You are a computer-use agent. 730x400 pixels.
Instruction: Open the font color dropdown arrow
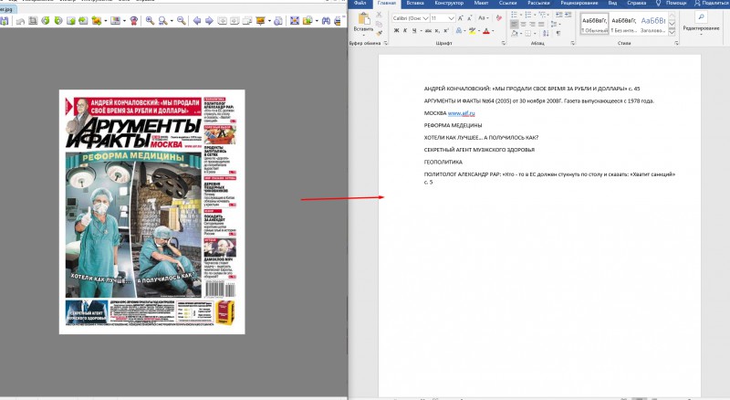(493, 31)
